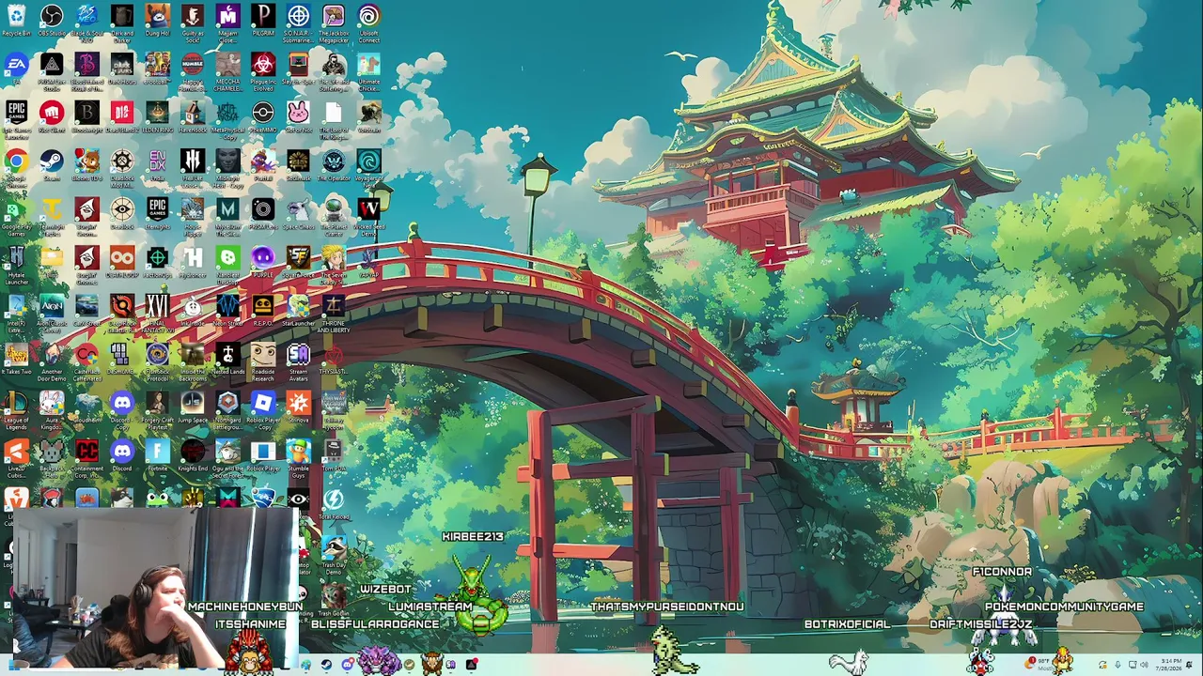Open the Steam icon in the taskbar
This screenshot has height=676, width=1203.
[326, 665]
